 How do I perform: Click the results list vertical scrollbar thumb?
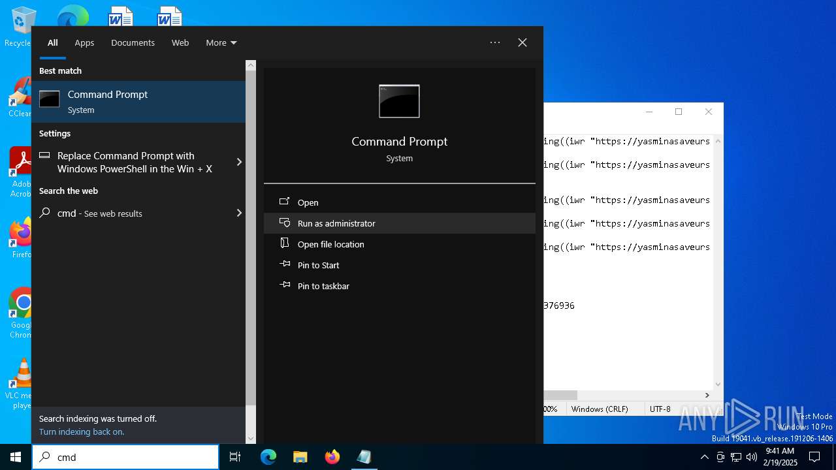pyautogui.click(x=251, y=239)
